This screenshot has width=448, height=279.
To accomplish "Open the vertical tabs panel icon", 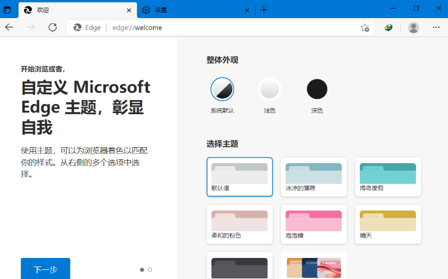I will coord(7,10).
